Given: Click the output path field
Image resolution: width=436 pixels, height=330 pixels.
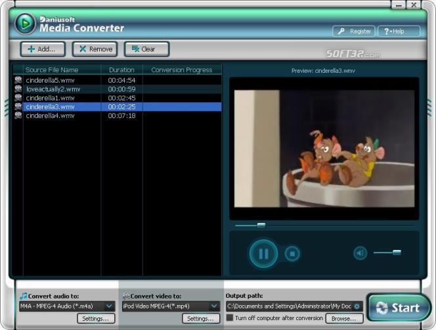Looking at the screenshot, I should 294,306.
